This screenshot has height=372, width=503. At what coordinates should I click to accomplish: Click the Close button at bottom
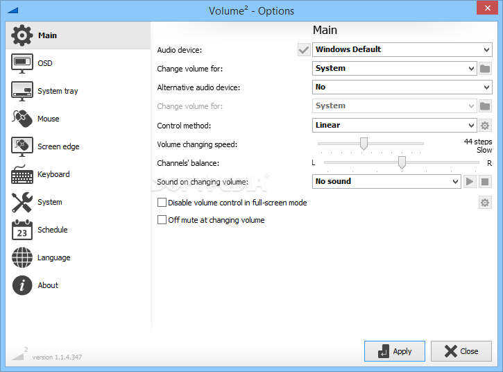(x=461, y=351)
